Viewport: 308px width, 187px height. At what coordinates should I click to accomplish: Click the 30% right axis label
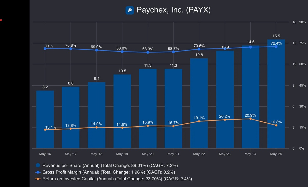point(303,106)
